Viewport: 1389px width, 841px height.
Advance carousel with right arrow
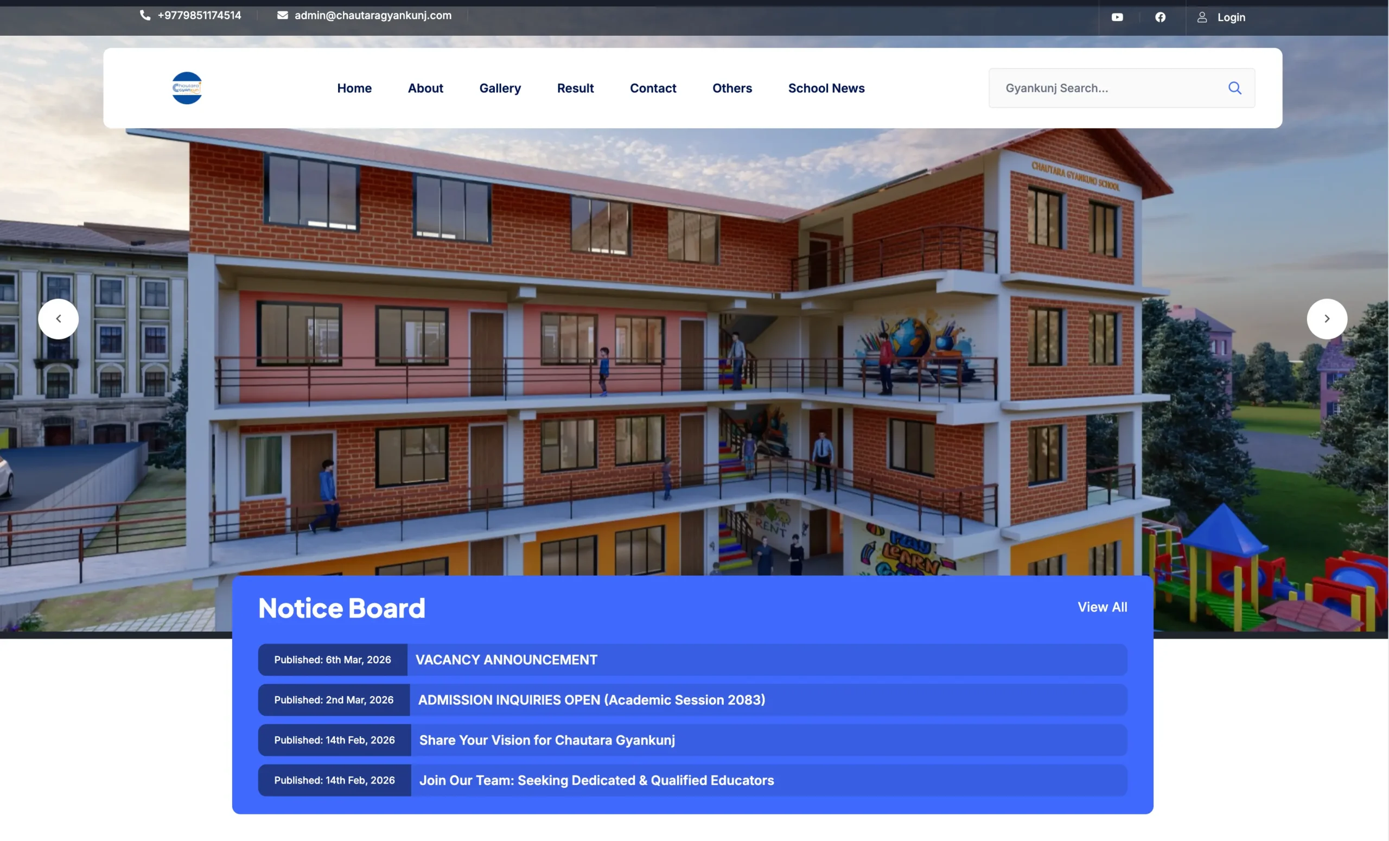click(1327, 318)
